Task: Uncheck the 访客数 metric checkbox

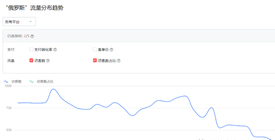Action: click(31, 61)
